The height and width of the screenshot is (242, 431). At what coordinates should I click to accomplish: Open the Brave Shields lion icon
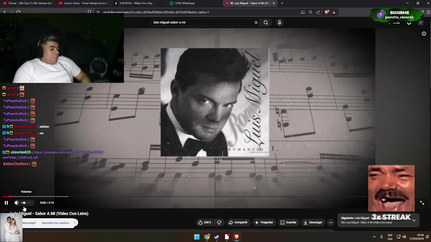pos(326,12)
